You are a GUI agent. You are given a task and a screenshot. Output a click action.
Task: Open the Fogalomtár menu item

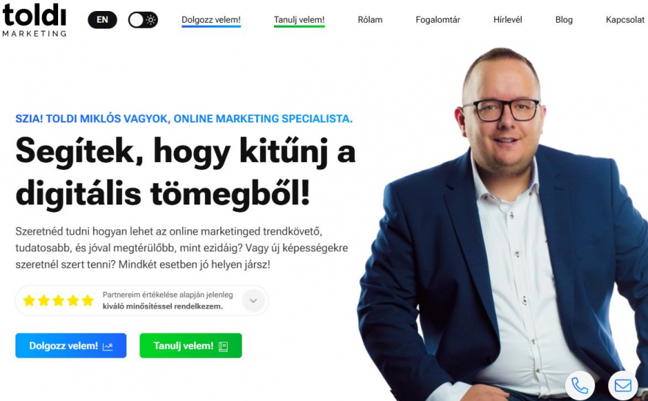(x=438, y=20)
